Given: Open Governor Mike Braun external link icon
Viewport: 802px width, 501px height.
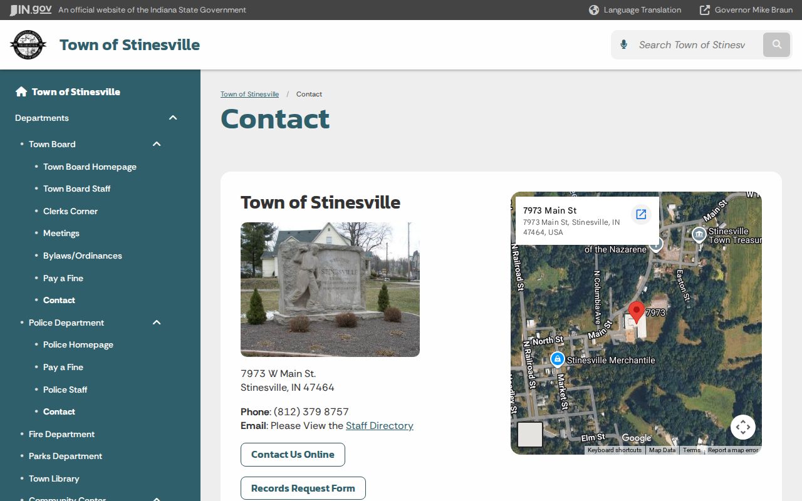Looking at the screenshot, I should pos(705,10).
